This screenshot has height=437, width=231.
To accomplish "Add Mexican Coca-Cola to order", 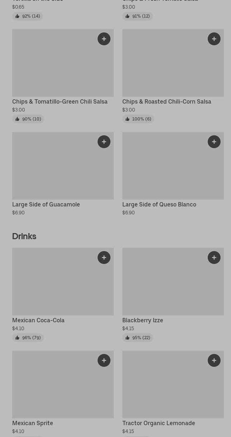I will [x=104, y=258].
